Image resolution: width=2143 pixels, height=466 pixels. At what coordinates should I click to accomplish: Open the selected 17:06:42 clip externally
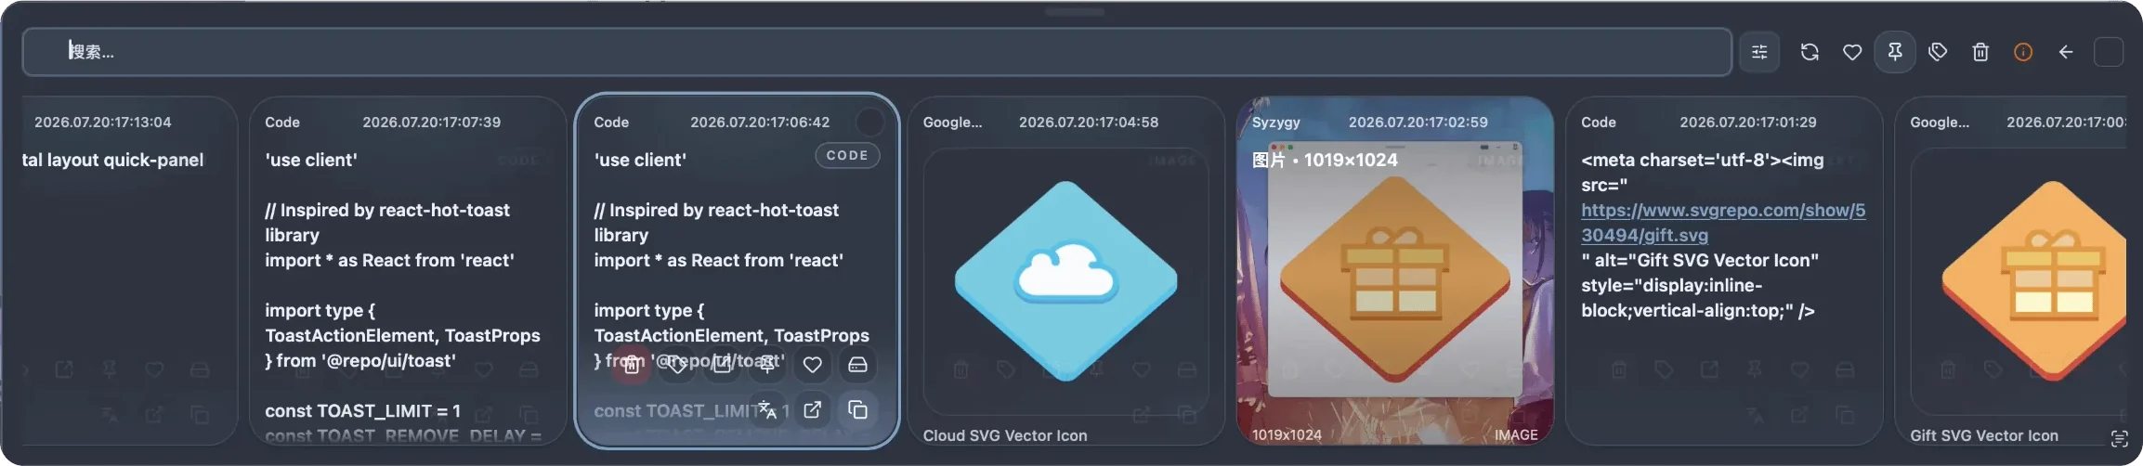click(813, 409)
